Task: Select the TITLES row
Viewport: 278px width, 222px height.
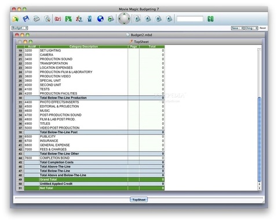Action: (90, 123)
